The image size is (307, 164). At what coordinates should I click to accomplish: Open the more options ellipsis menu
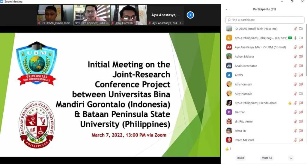tap(290, 158)
